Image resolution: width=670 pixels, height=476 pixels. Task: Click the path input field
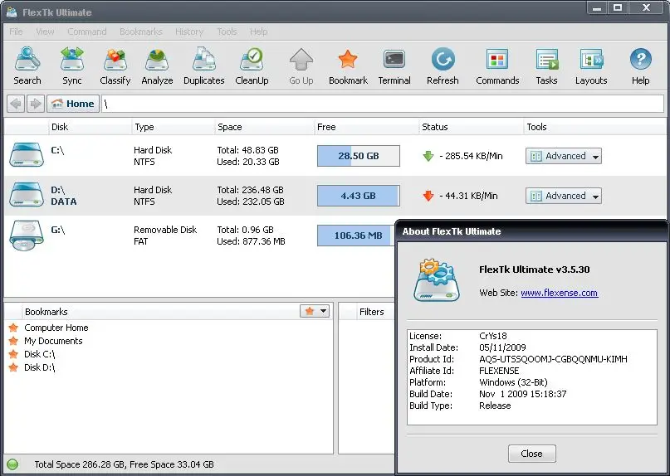(383, 104)
